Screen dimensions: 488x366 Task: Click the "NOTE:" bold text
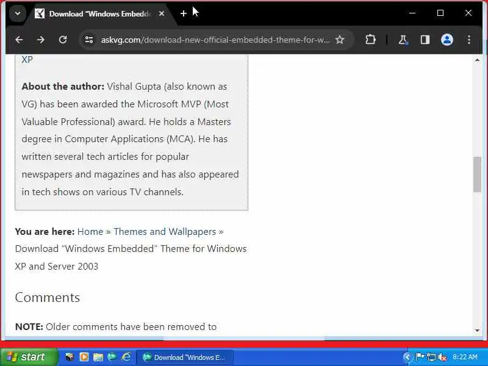click(x=29, y=327)
